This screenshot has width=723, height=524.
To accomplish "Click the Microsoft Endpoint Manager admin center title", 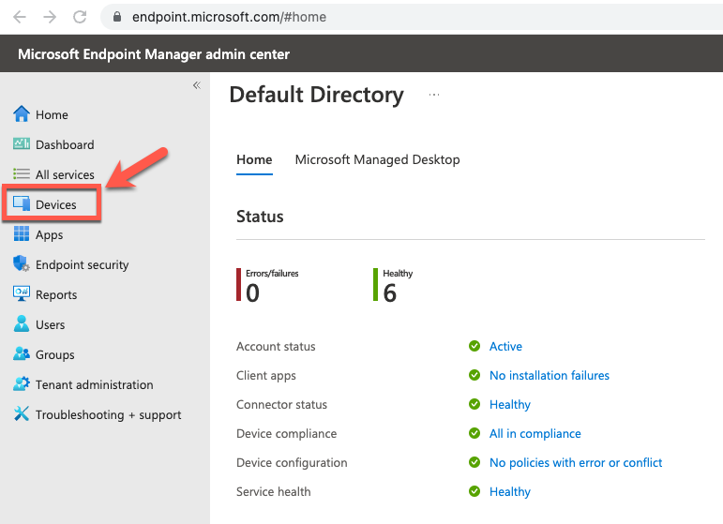I will coord(154,54).
